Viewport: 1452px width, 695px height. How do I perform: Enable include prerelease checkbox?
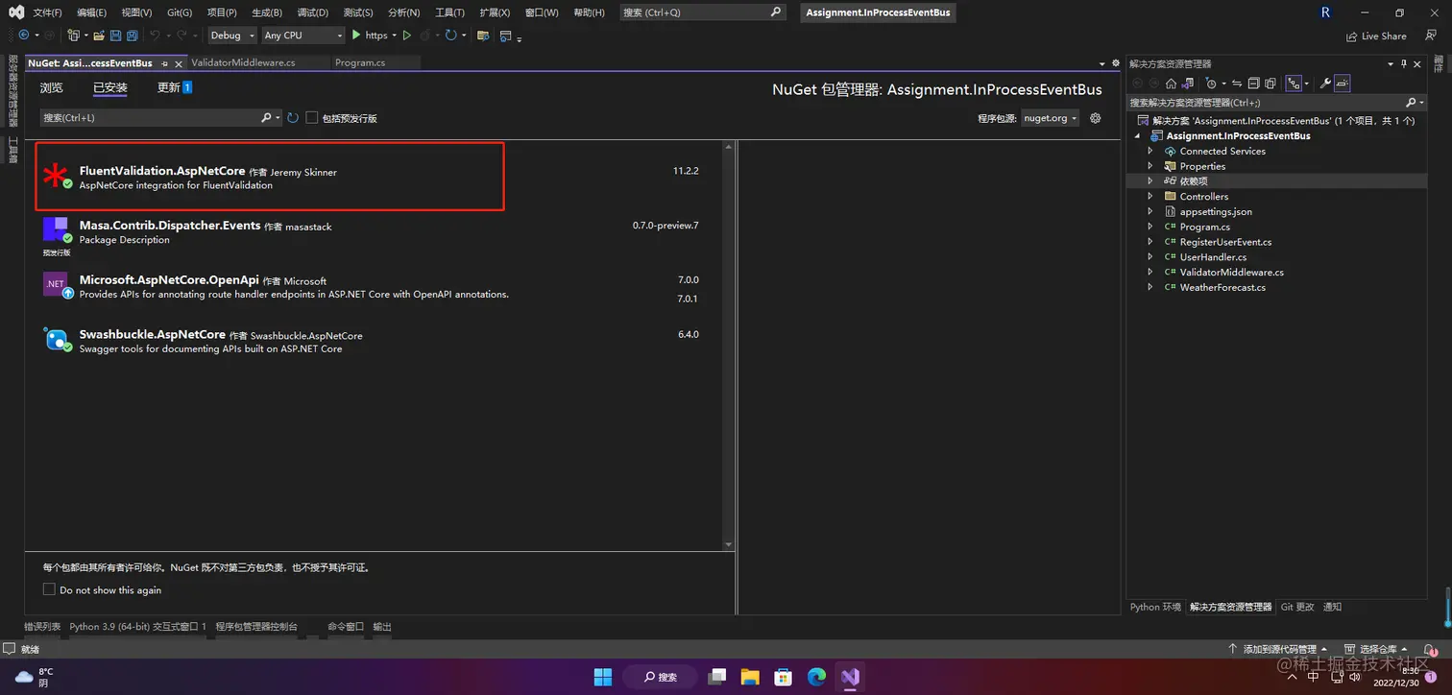click(311, 118)
